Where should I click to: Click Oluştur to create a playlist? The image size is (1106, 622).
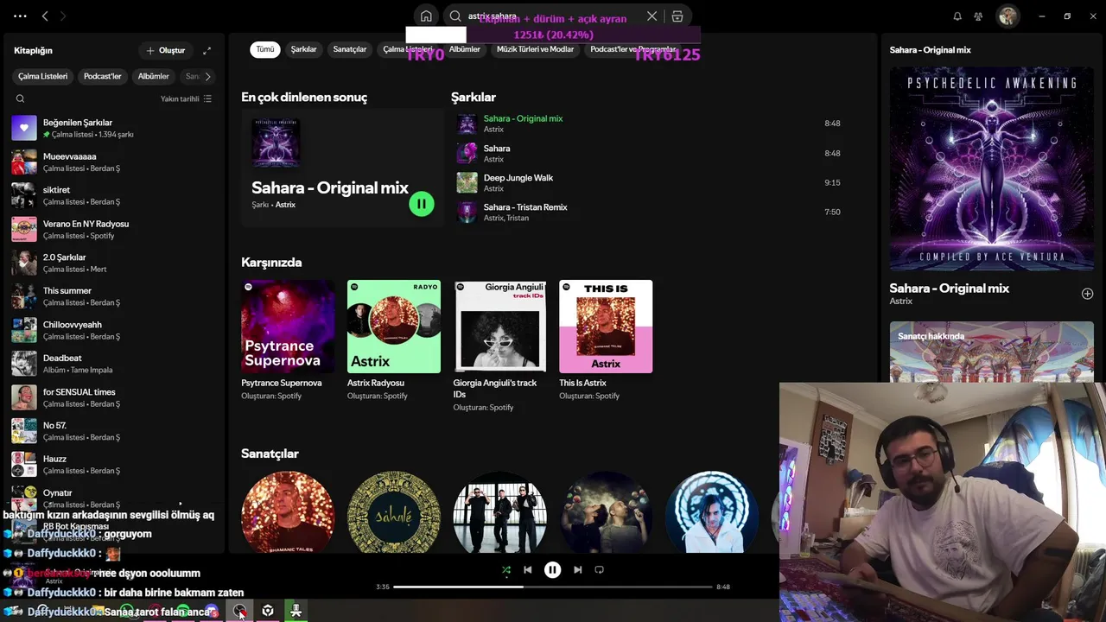(x=165, y=50)
